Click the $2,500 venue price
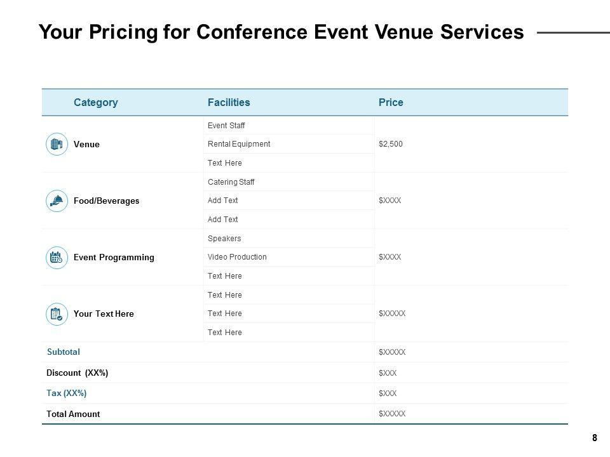 tap(391, 144)
